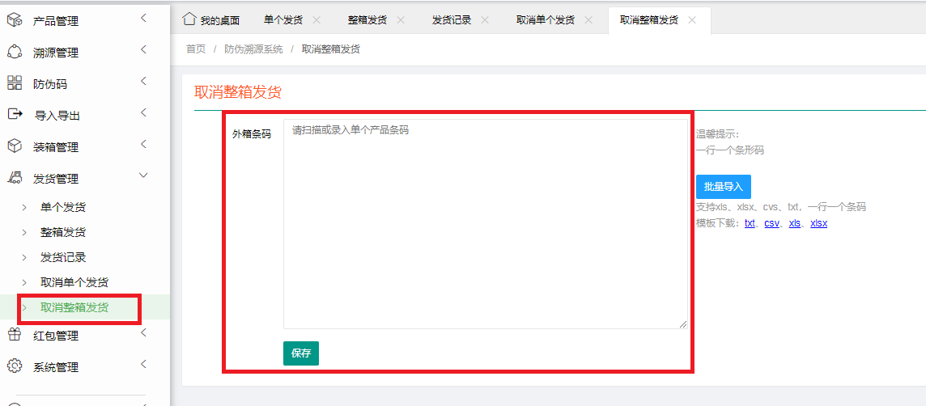The image size is (926, 406).
Task: Download the xlsx template link
Action: point(818,223)
